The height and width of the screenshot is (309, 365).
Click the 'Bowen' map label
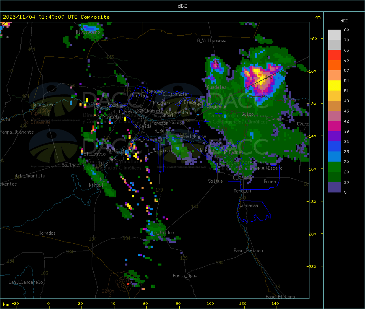[270, 182]
